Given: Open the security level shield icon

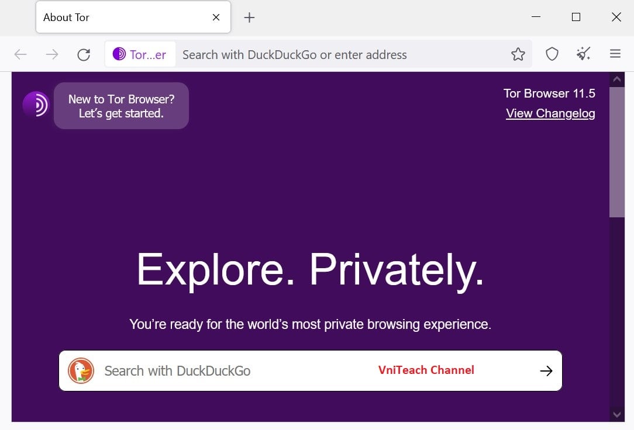Looking at the screenshot, I should (552, 54).
